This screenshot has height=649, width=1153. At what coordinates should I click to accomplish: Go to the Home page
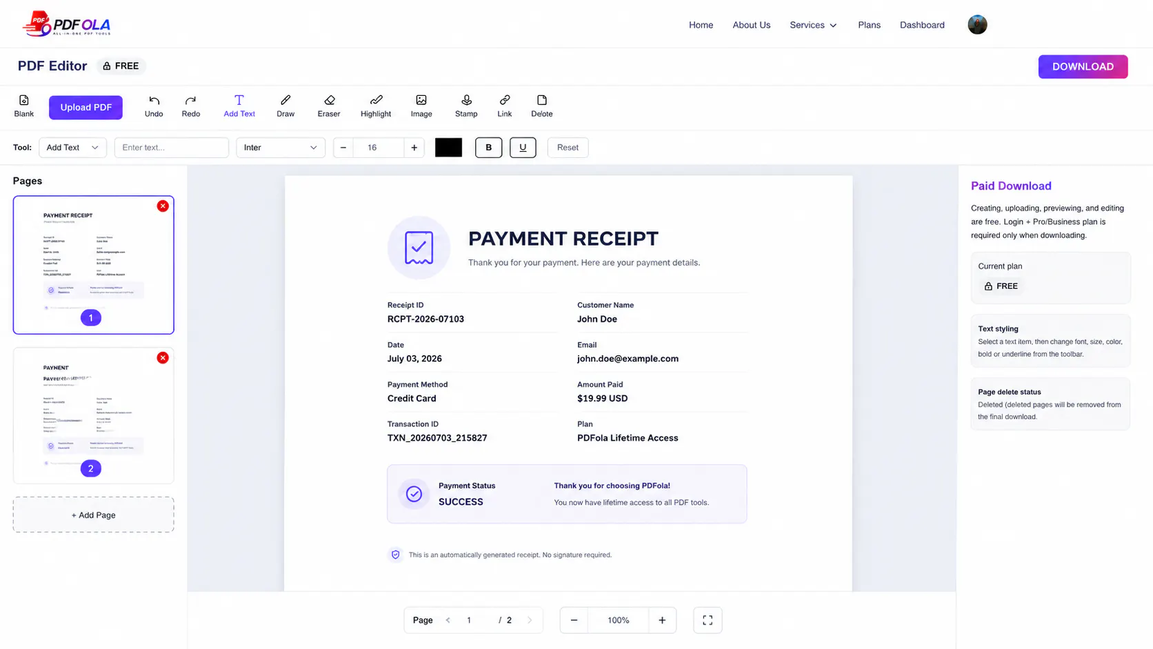point(701,25)
